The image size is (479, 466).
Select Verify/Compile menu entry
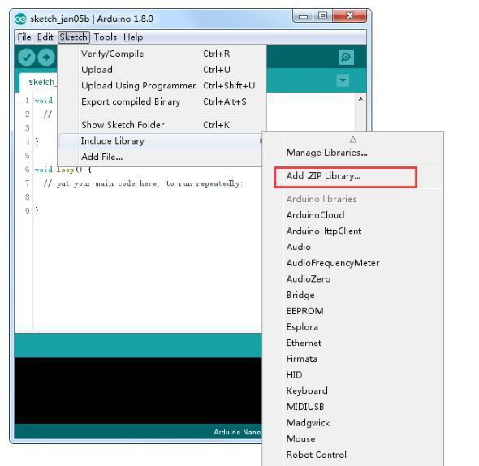[x=162, y=54]
